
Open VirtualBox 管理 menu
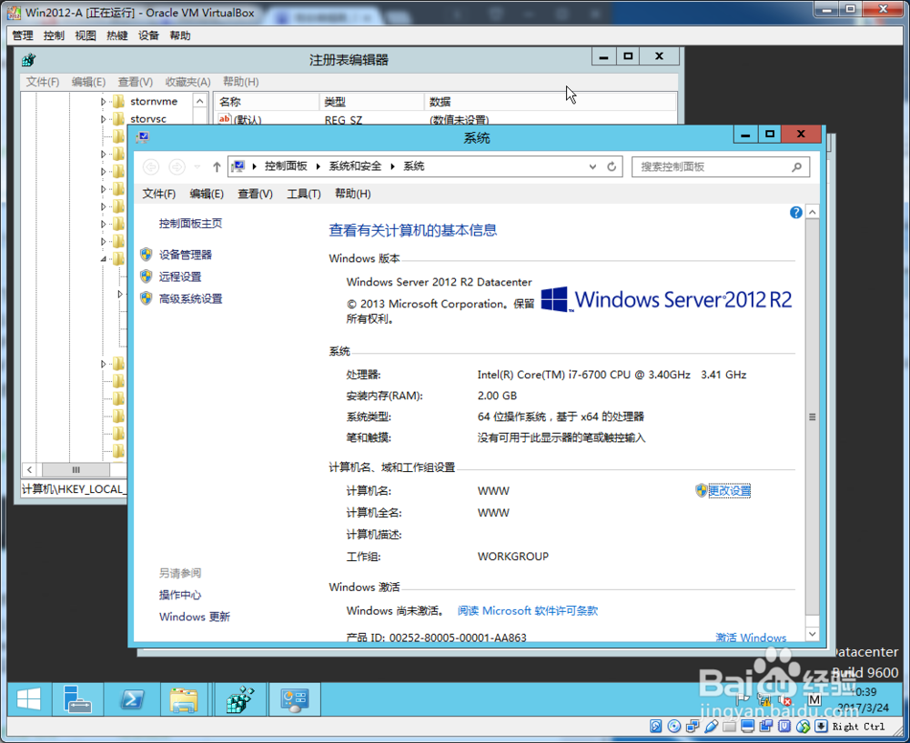coord(23,35)
